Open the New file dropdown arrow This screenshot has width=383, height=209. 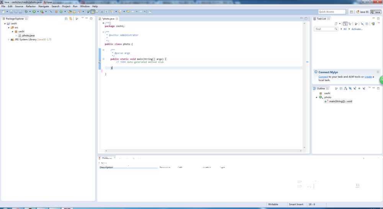[x=7, y=11]
